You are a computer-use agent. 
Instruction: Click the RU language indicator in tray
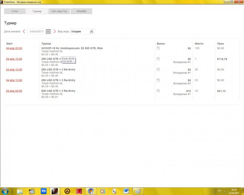[x=220, y=191]
